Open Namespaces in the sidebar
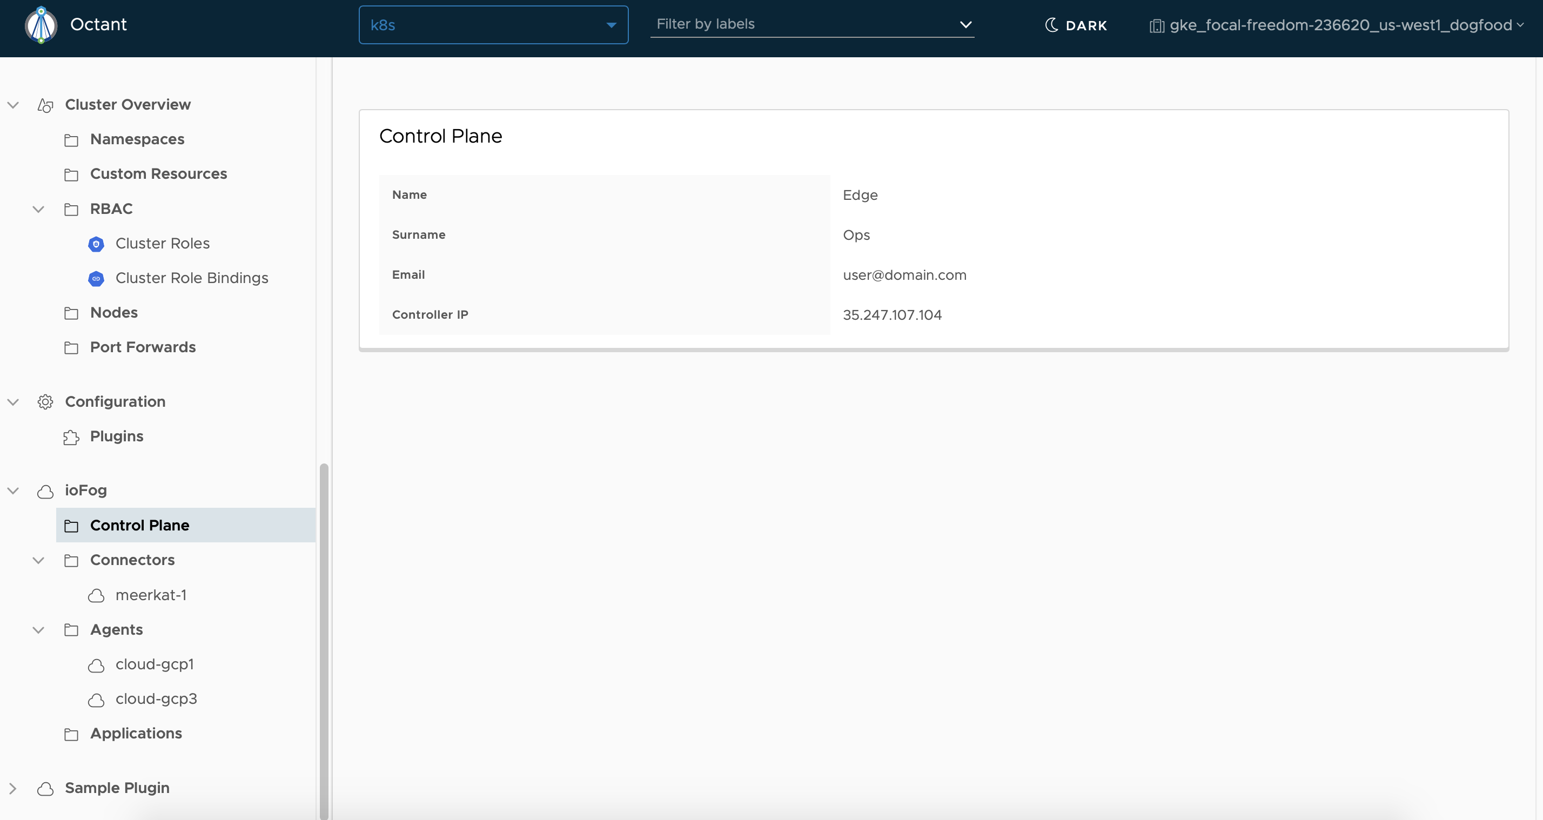The height and width of the screenshot is (820, 1543). (137, 139)
